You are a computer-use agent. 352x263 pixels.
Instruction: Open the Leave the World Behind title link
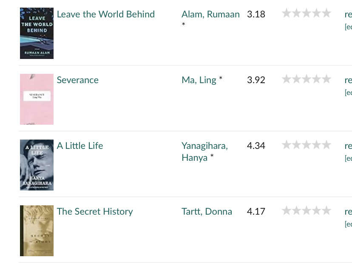point(106,14)
